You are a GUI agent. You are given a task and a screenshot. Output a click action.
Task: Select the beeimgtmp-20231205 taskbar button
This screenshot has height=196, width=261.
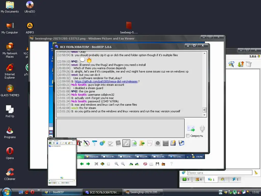pyautogui.click(x=143, y=192)
